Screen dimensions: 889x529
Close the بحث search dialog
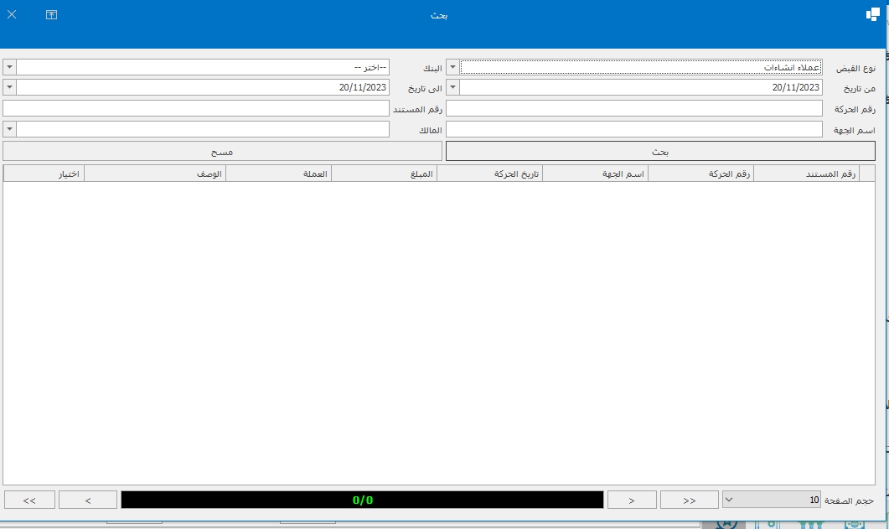pyautogui.click(x=12, y=14)
